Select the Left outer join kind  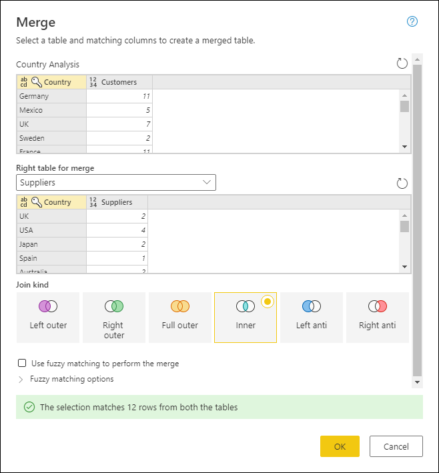tap(48, 317)
